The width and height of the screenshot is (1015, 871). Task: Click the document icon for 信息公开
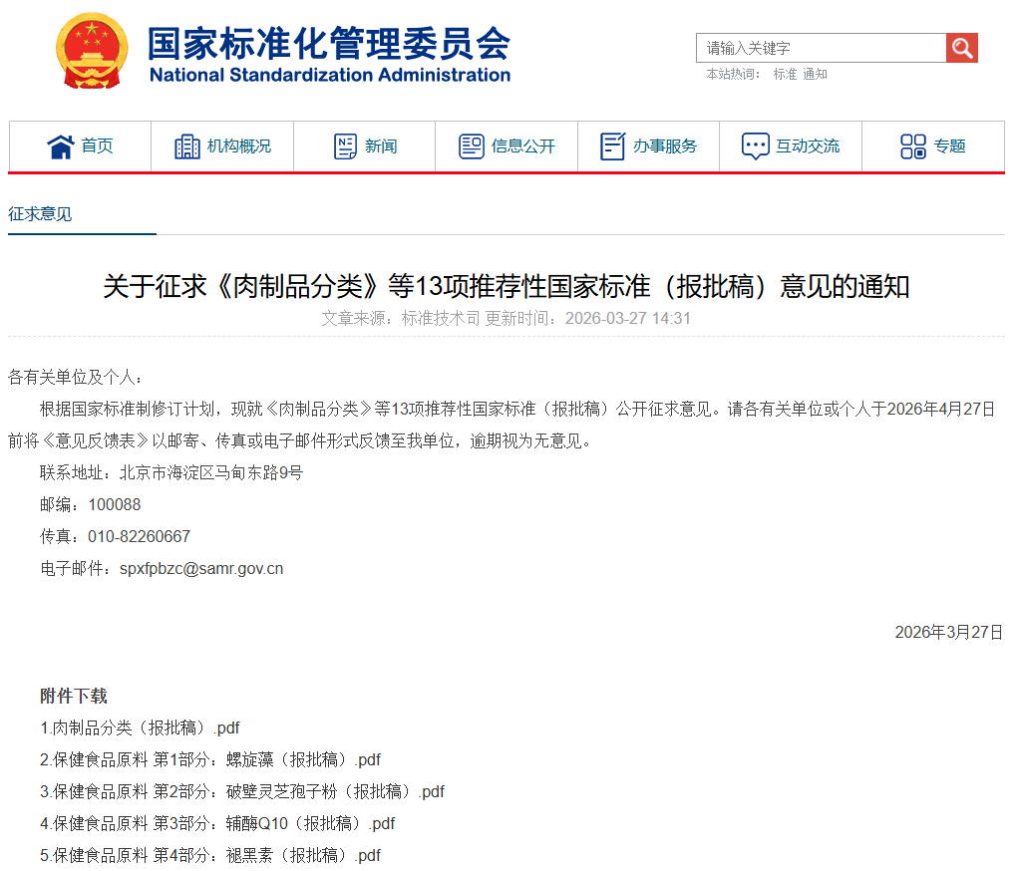(472, 146)
